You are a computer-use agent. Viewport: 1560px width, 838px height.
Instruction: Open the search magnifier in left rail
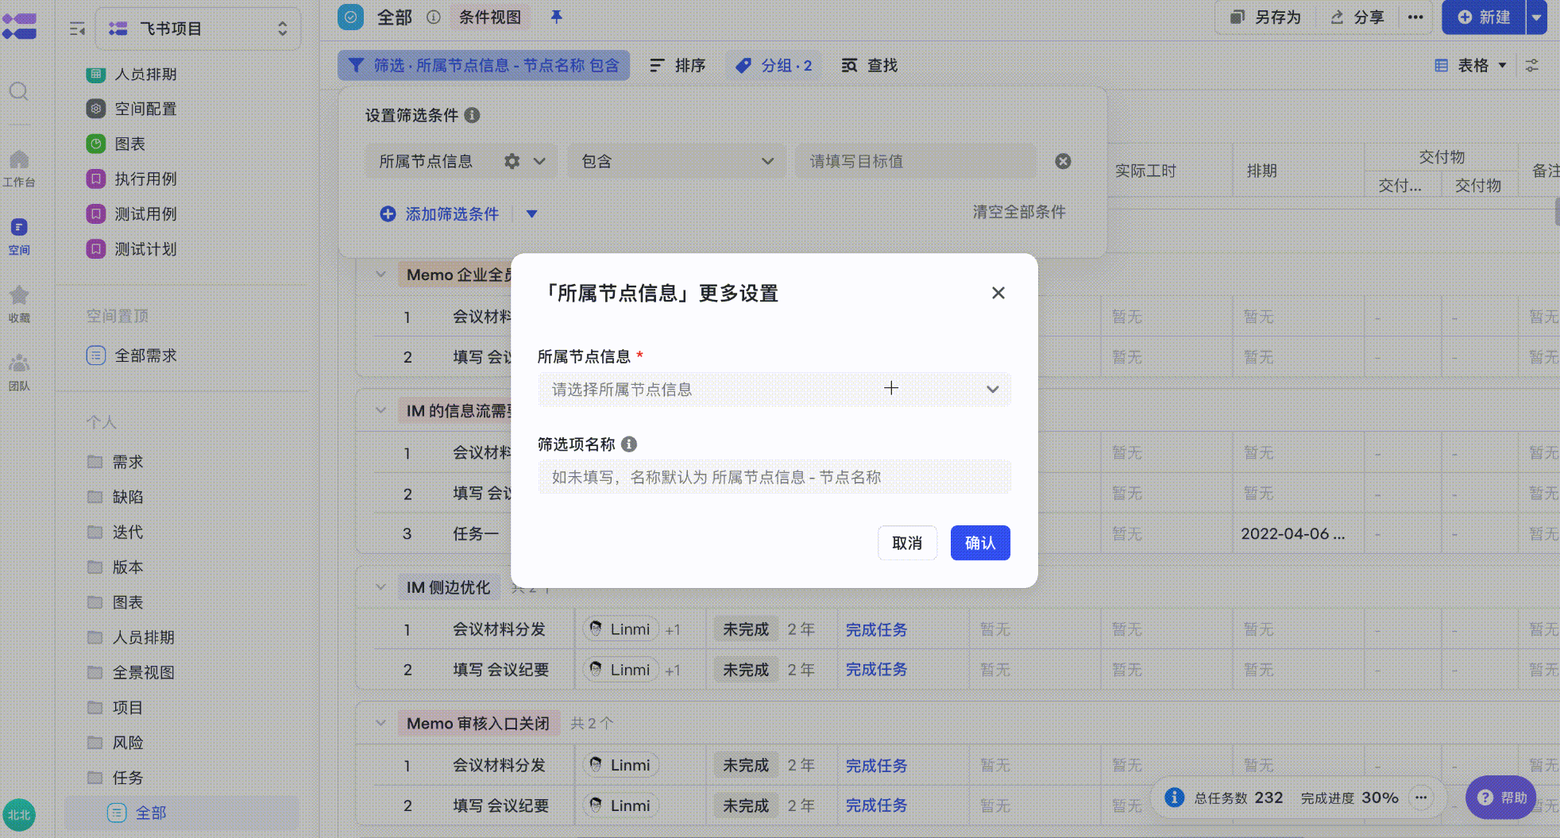[19, 91]
